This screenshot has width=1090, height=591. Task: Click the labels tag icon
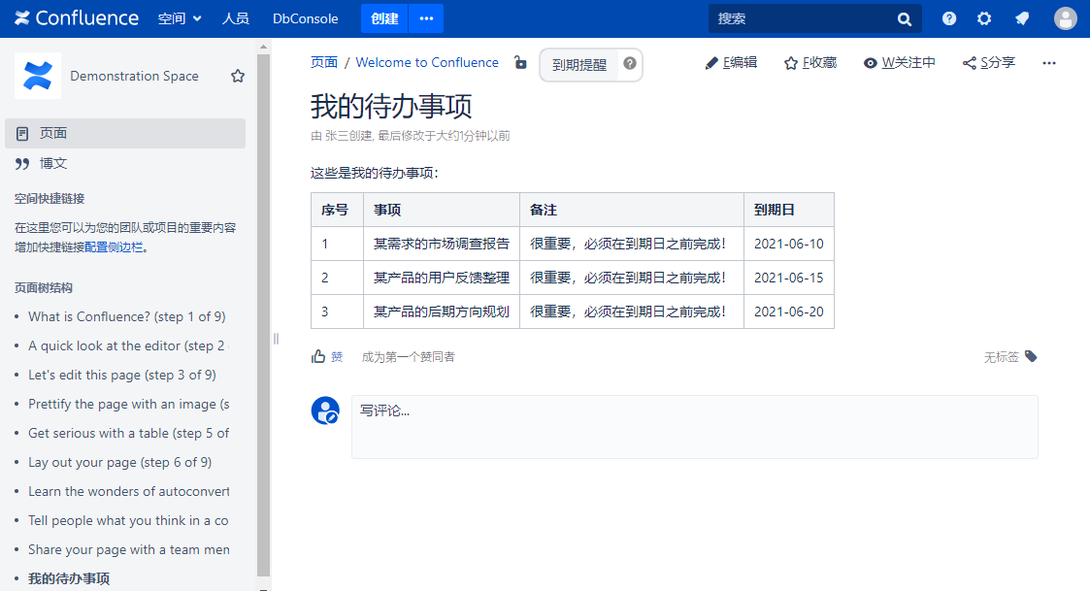[x=1031, y=356]
